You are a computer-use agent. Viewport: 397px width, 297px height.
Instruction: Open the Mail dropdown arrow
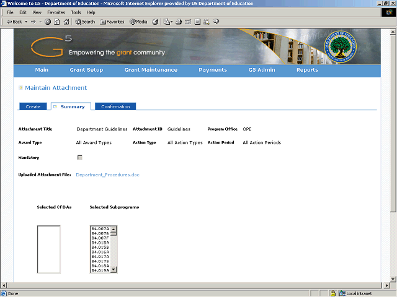pos(171,22)
